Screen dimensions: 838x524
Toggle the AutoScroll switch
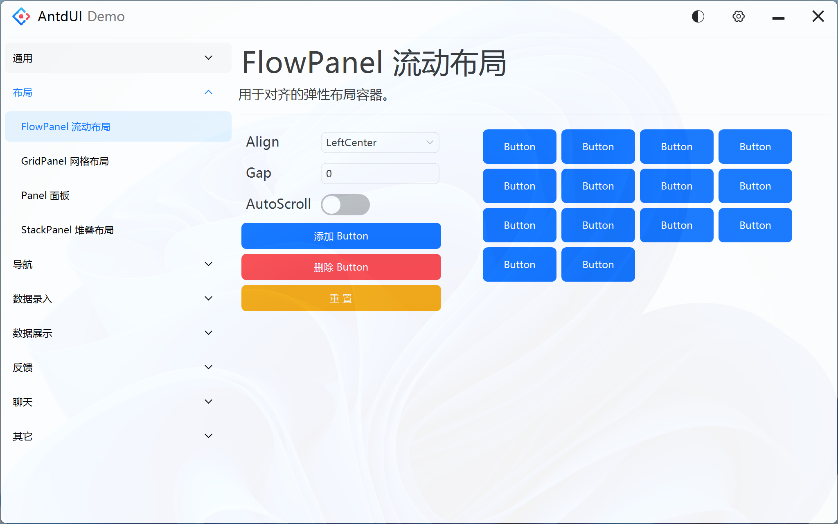[x=345, y=204]
